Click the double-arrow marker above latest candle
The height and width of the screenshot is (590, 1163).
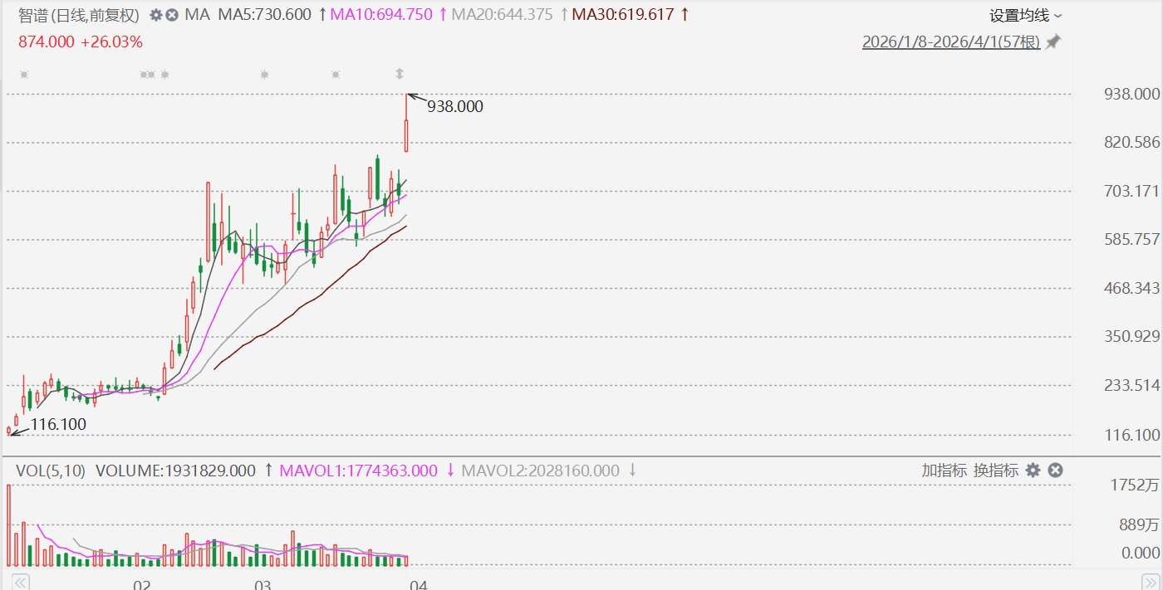click(400, 74)
